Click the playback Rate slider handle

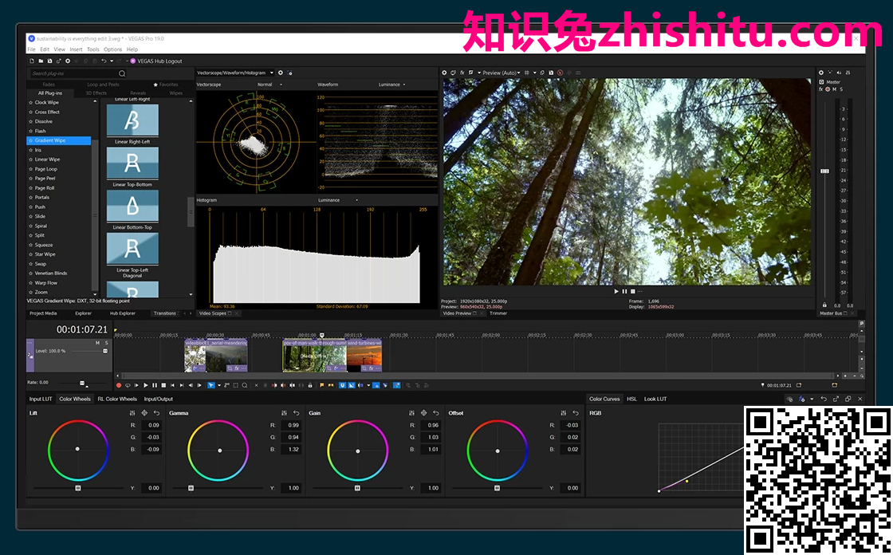tap(82, 383)
